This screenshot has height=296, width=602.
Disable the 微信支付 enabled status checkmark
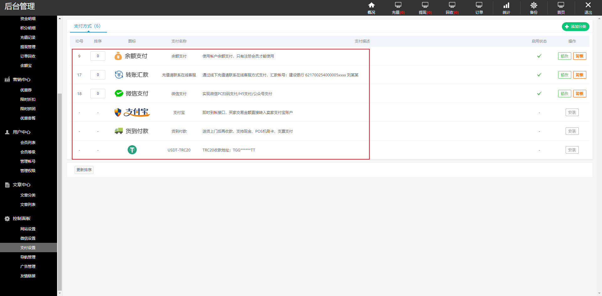coord(539,93)
